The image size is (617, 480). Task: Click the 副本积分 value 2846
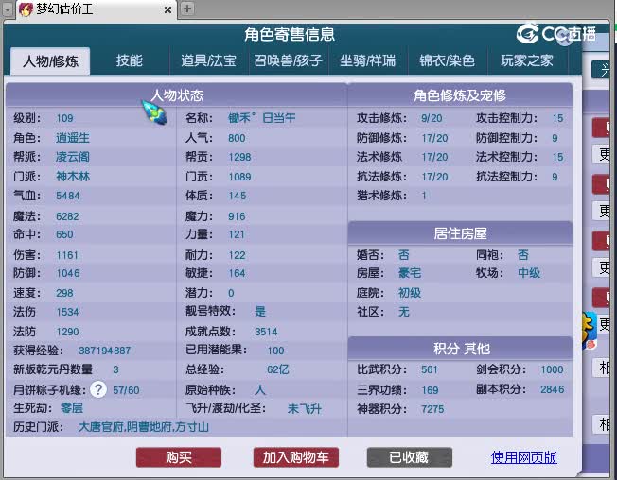[x=552, y=389]
